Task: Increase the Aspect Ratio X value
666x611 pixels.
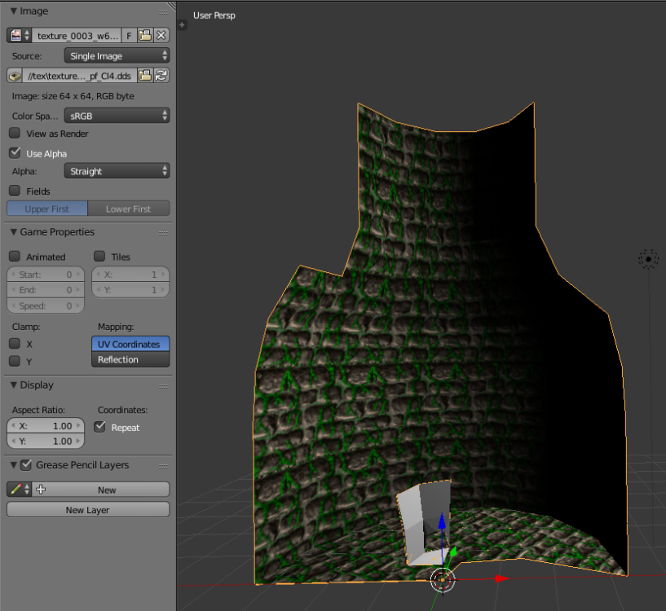Action: [77, 425]
